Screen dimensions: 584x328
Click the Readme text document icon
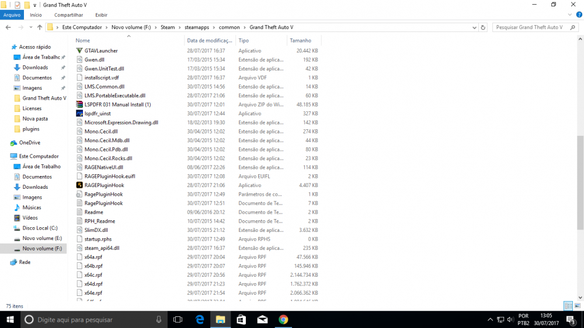pyautogui.click(x=79, y=212)
